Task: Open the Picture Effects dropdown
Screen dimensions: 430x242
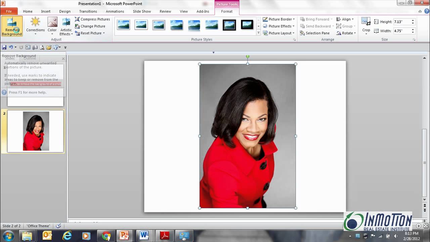Action: pos(279,26)
